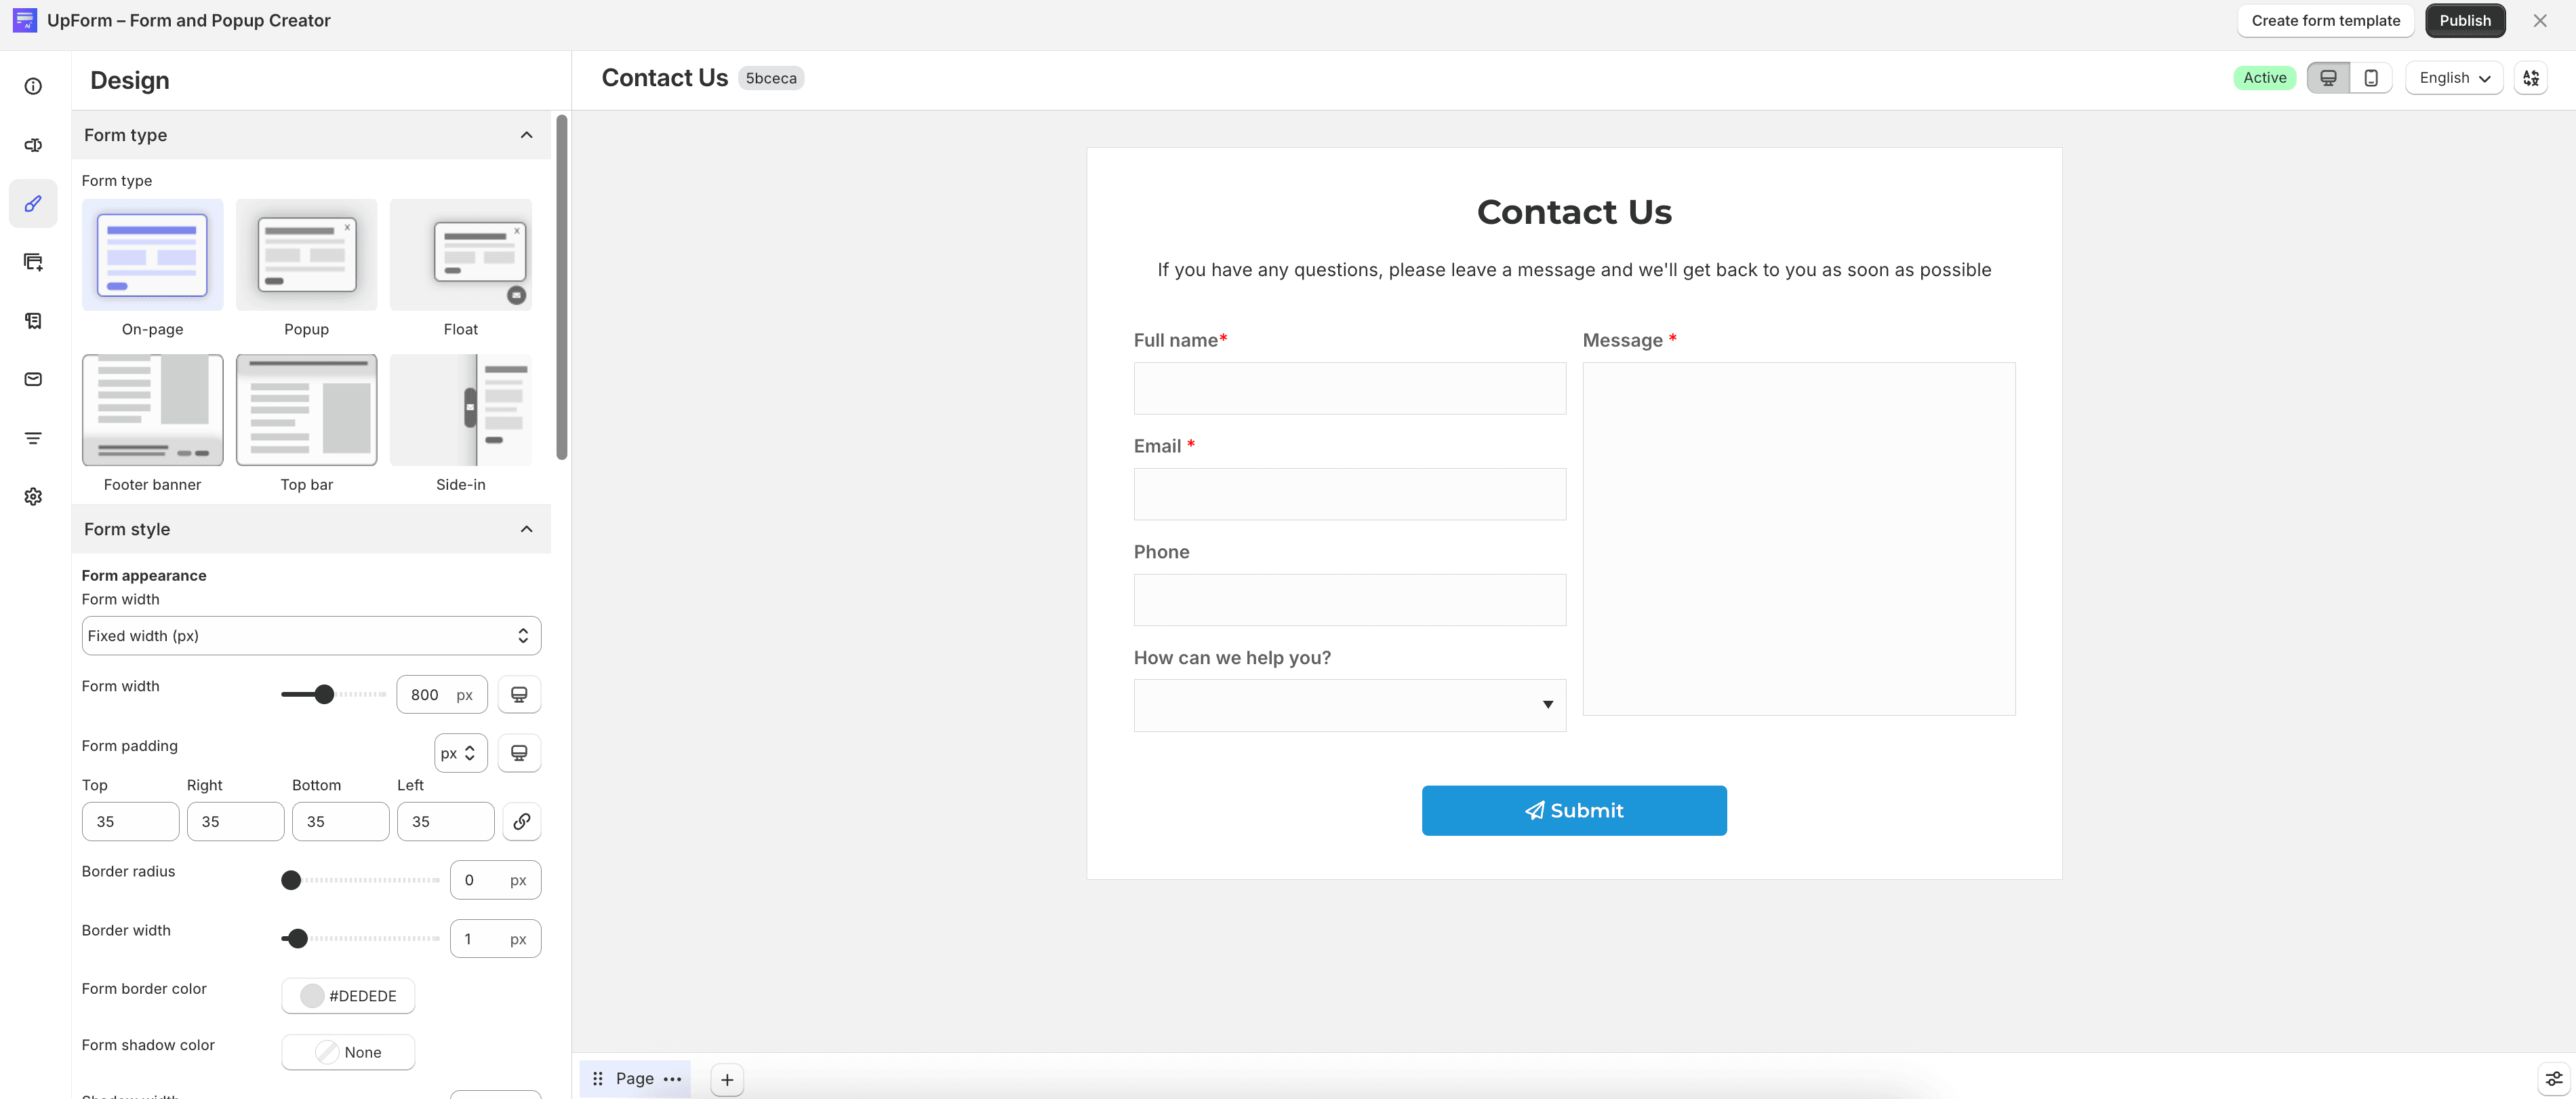This screenshot has height=1099, width=2576.
Task: Switch preview to mobile view
Action: point(2370,78)
